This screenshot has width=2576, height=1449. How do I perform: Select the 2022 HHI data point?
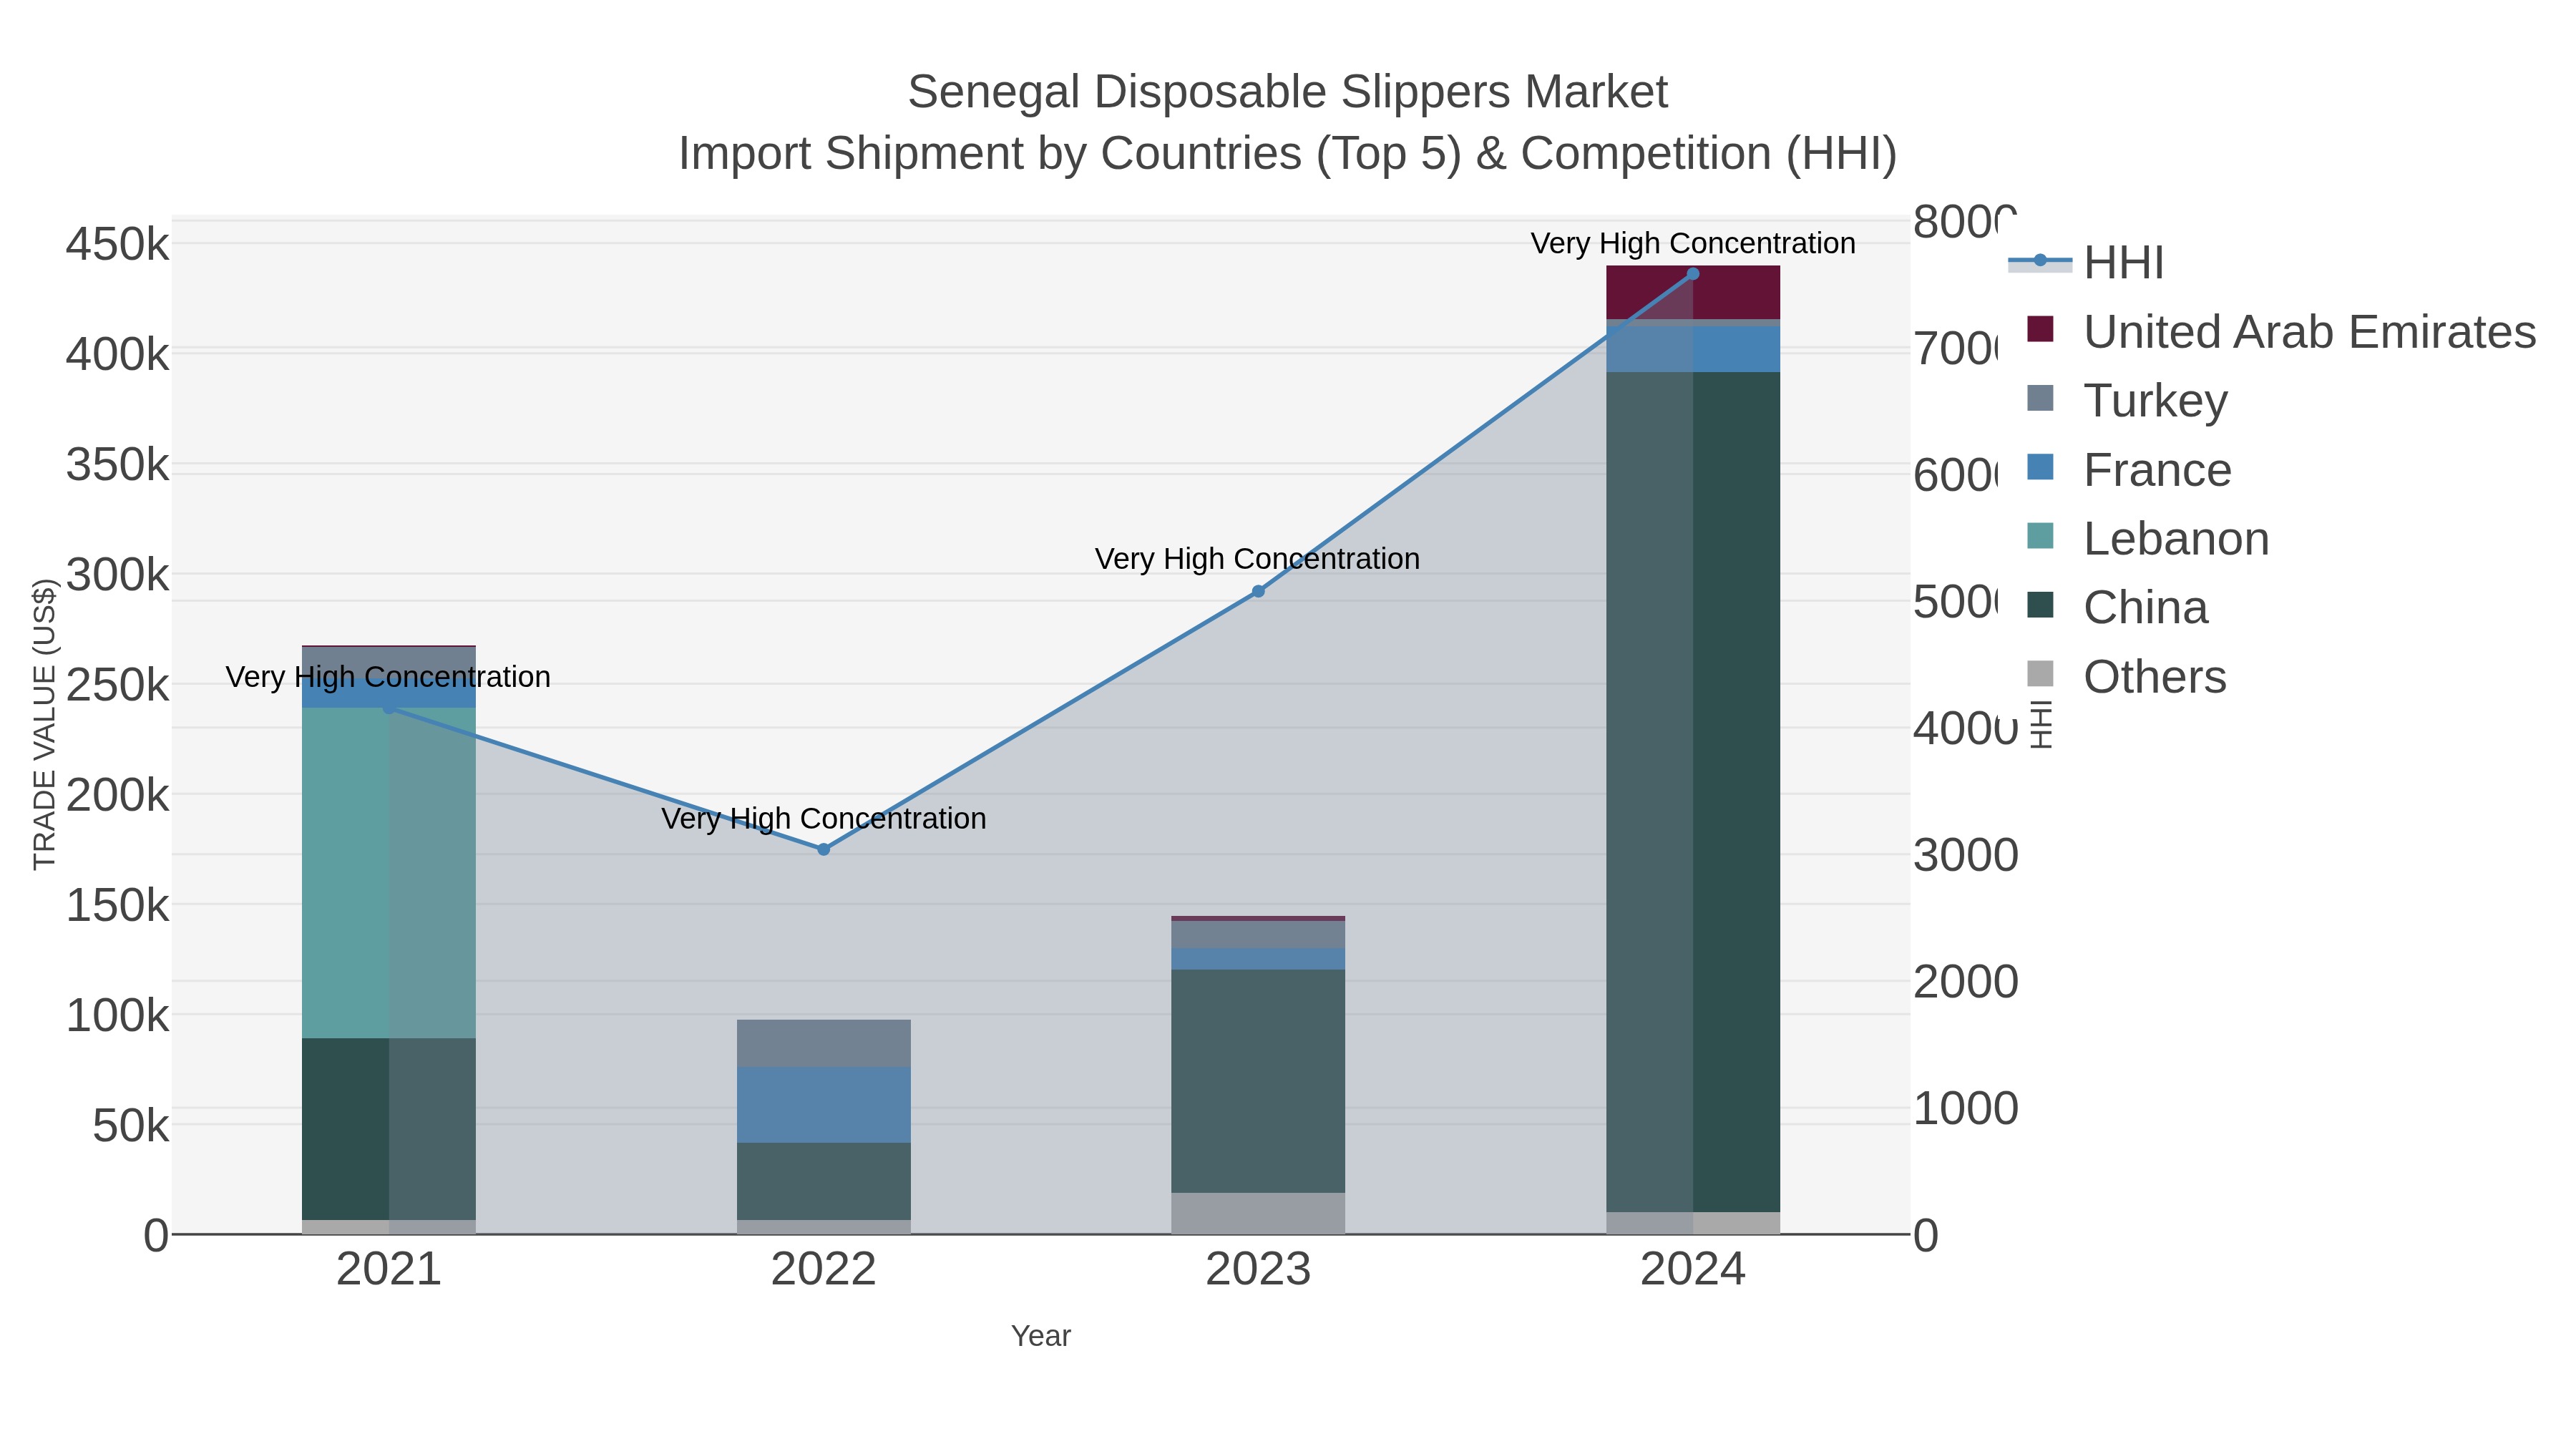pyautogui.click(x=824, y=849)
